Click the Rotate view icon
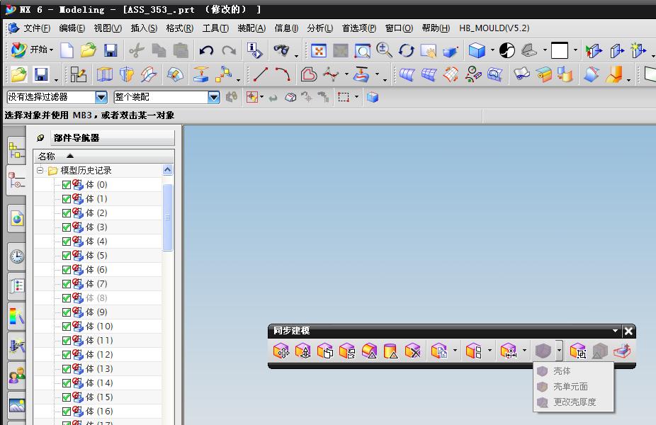656x425 pixels. click(x=406, y=50)
